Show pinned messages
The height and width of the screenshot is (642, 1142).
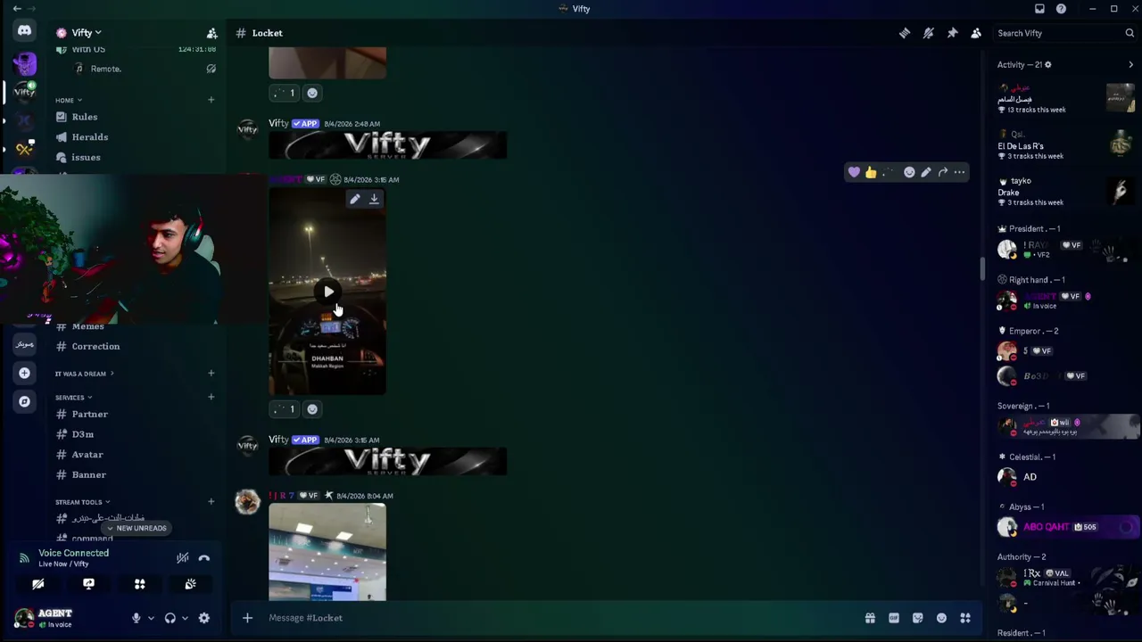pos(952,33)
